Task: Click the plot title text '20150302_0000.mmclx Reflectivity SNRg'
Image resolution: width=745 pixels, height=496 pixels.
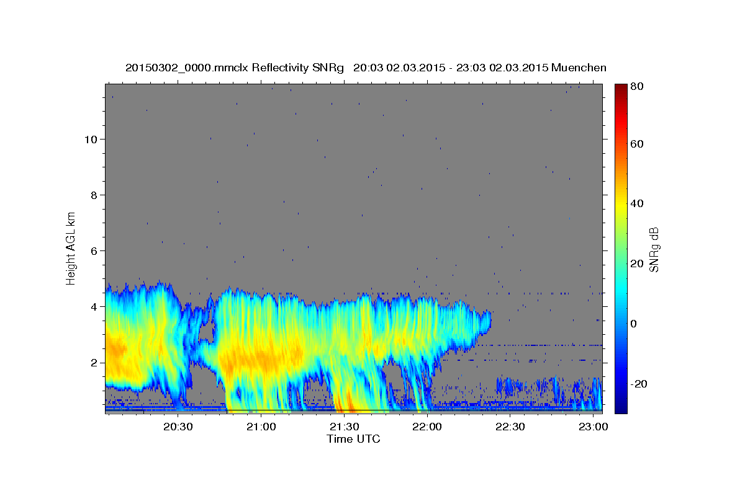Action: point(235,68)
